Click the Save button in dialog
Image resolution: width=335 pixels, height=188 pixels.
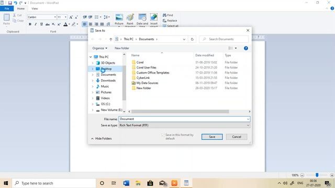pyautogui.click(x=212, y=137)
